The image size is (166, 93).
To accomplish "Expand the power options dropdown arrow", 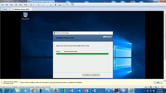I will [34, 5].
